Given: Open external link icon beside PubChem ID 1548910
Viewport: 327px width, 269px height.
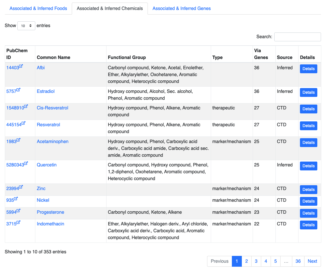Looking at the screenshot, I should pyautogui.click(x=26, y=106).
